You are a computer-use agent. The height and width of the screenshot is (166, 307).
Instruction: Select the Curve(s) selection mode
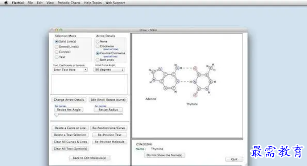(x=56, y=52)
